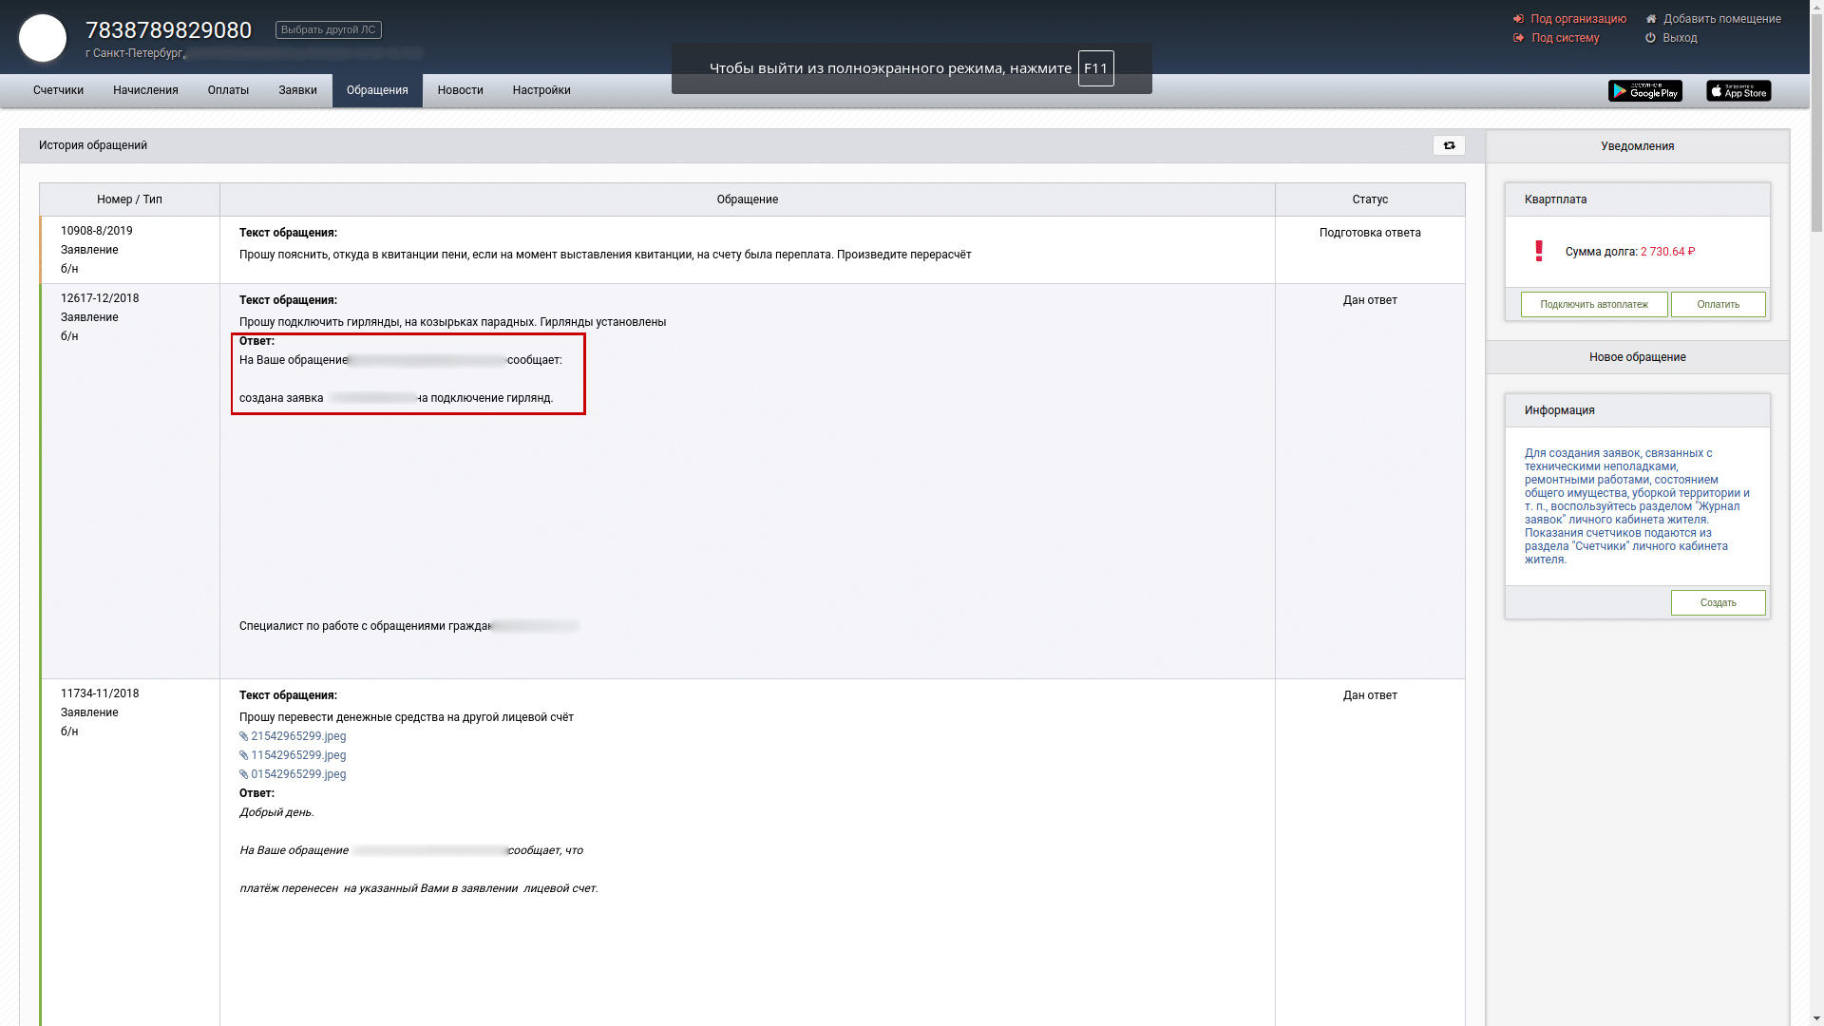The height and width of the screenshot is (1026, 1824).
Task: Click 'Подключить автоплатеж' button
Action: coord(1593,304)
